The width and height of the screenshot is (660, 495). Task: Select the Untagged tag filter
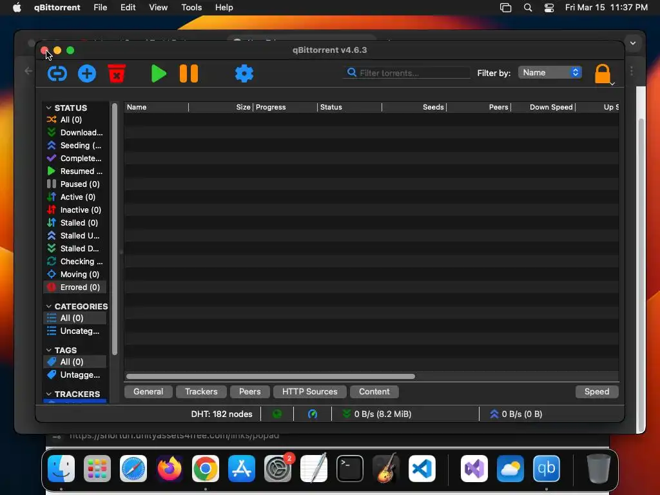pyautogui.click(x=75, y=374)
